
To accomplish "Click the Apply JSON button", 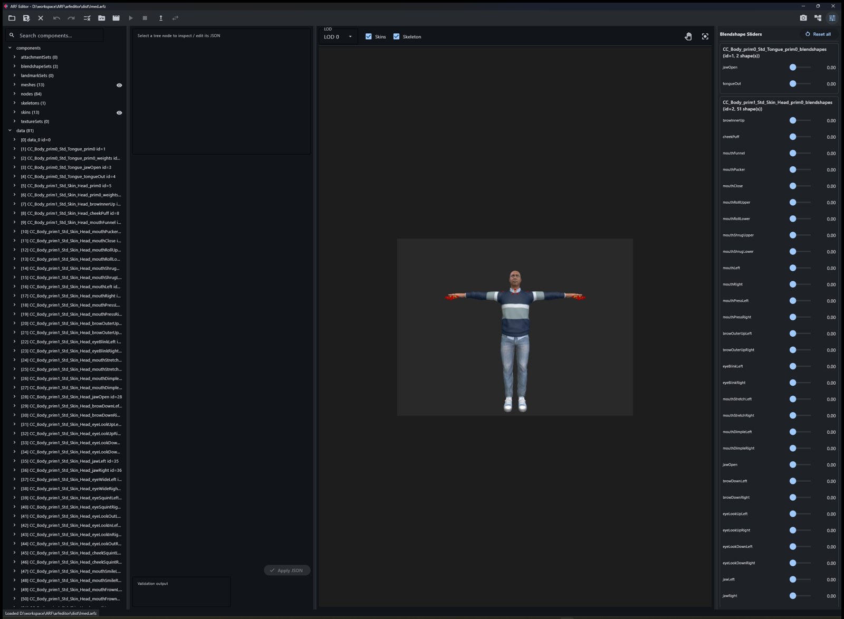I will (287, 570).
